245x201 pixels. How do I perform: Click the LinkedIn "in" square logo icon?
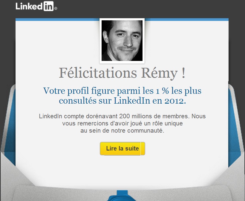coord(48,6)
